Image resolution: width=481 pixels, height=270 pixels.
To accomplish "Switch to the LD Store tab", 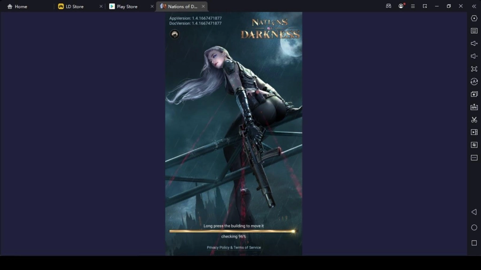I will (74, 7).
